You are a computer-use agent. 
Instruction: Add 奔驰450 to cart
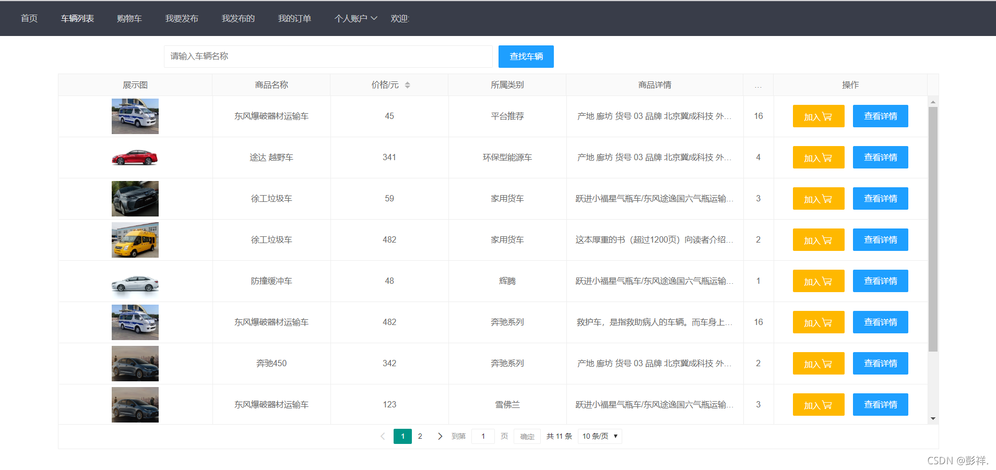[819, 364]
